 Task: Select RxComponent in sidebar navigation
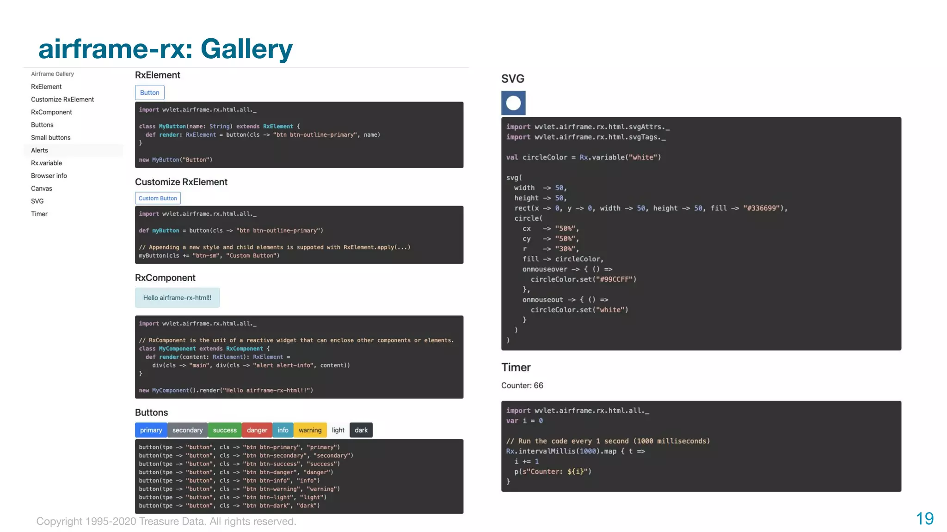(51, 112)
